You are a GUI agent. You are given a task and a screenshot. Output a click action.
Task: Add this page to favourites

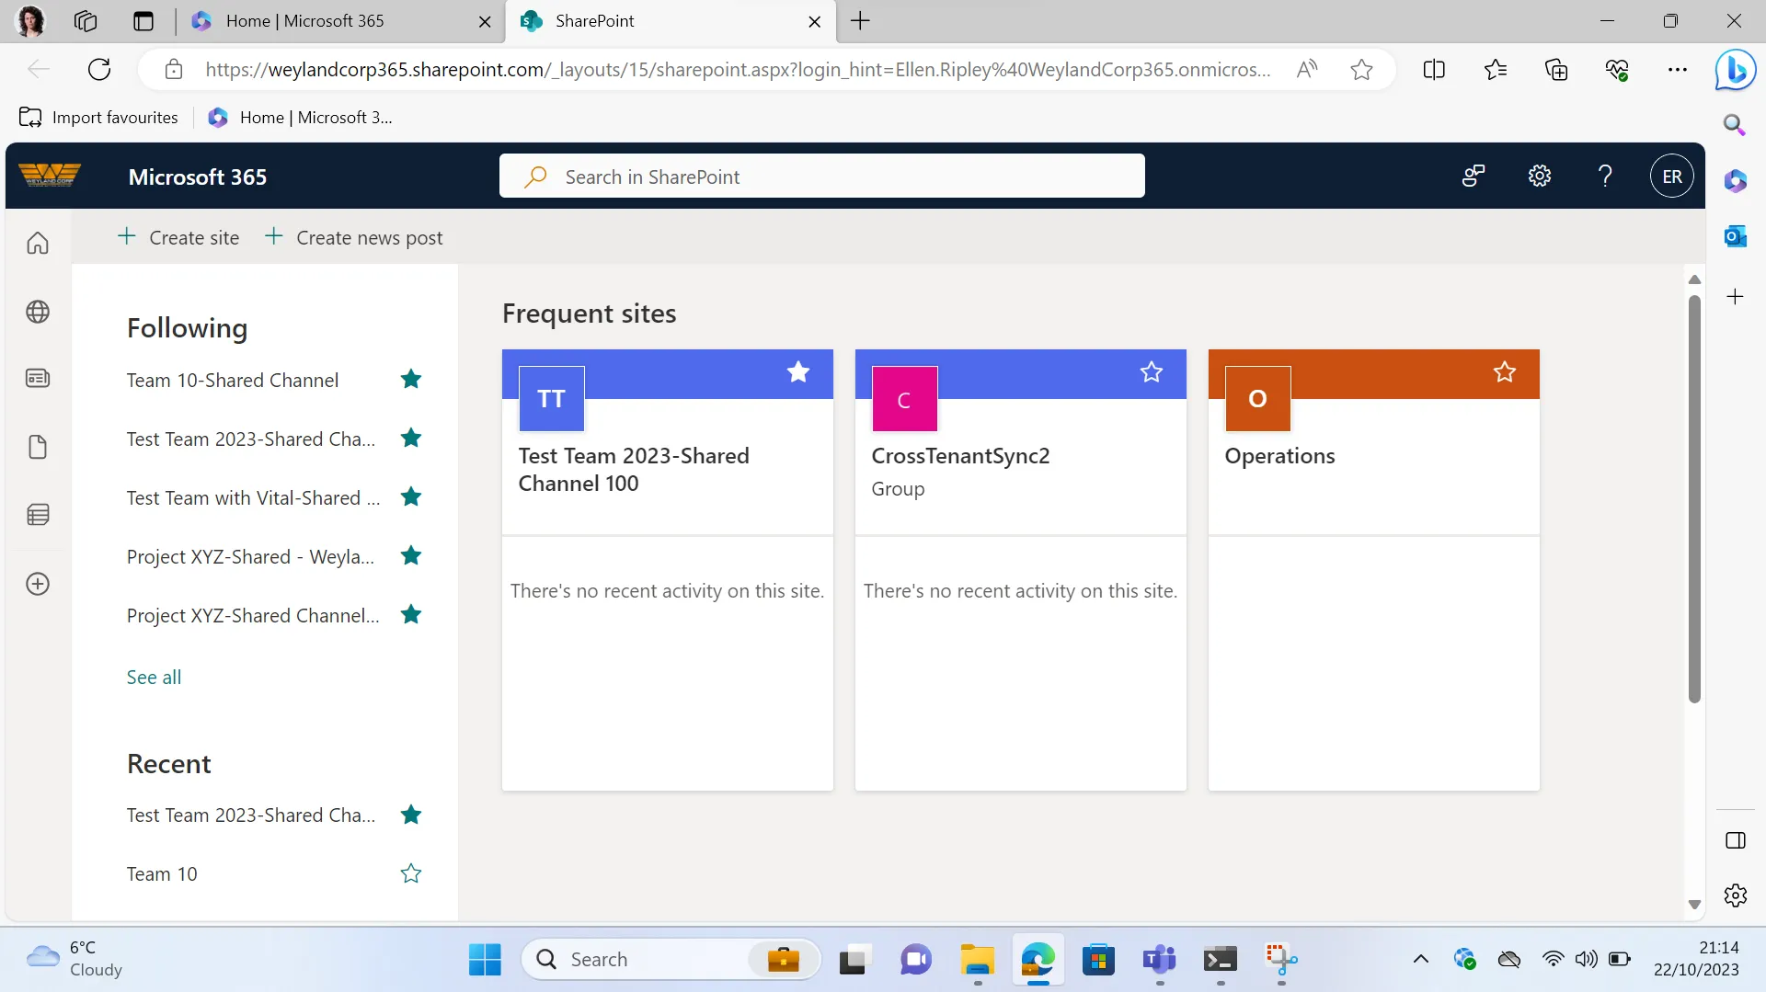(1362, 69)
